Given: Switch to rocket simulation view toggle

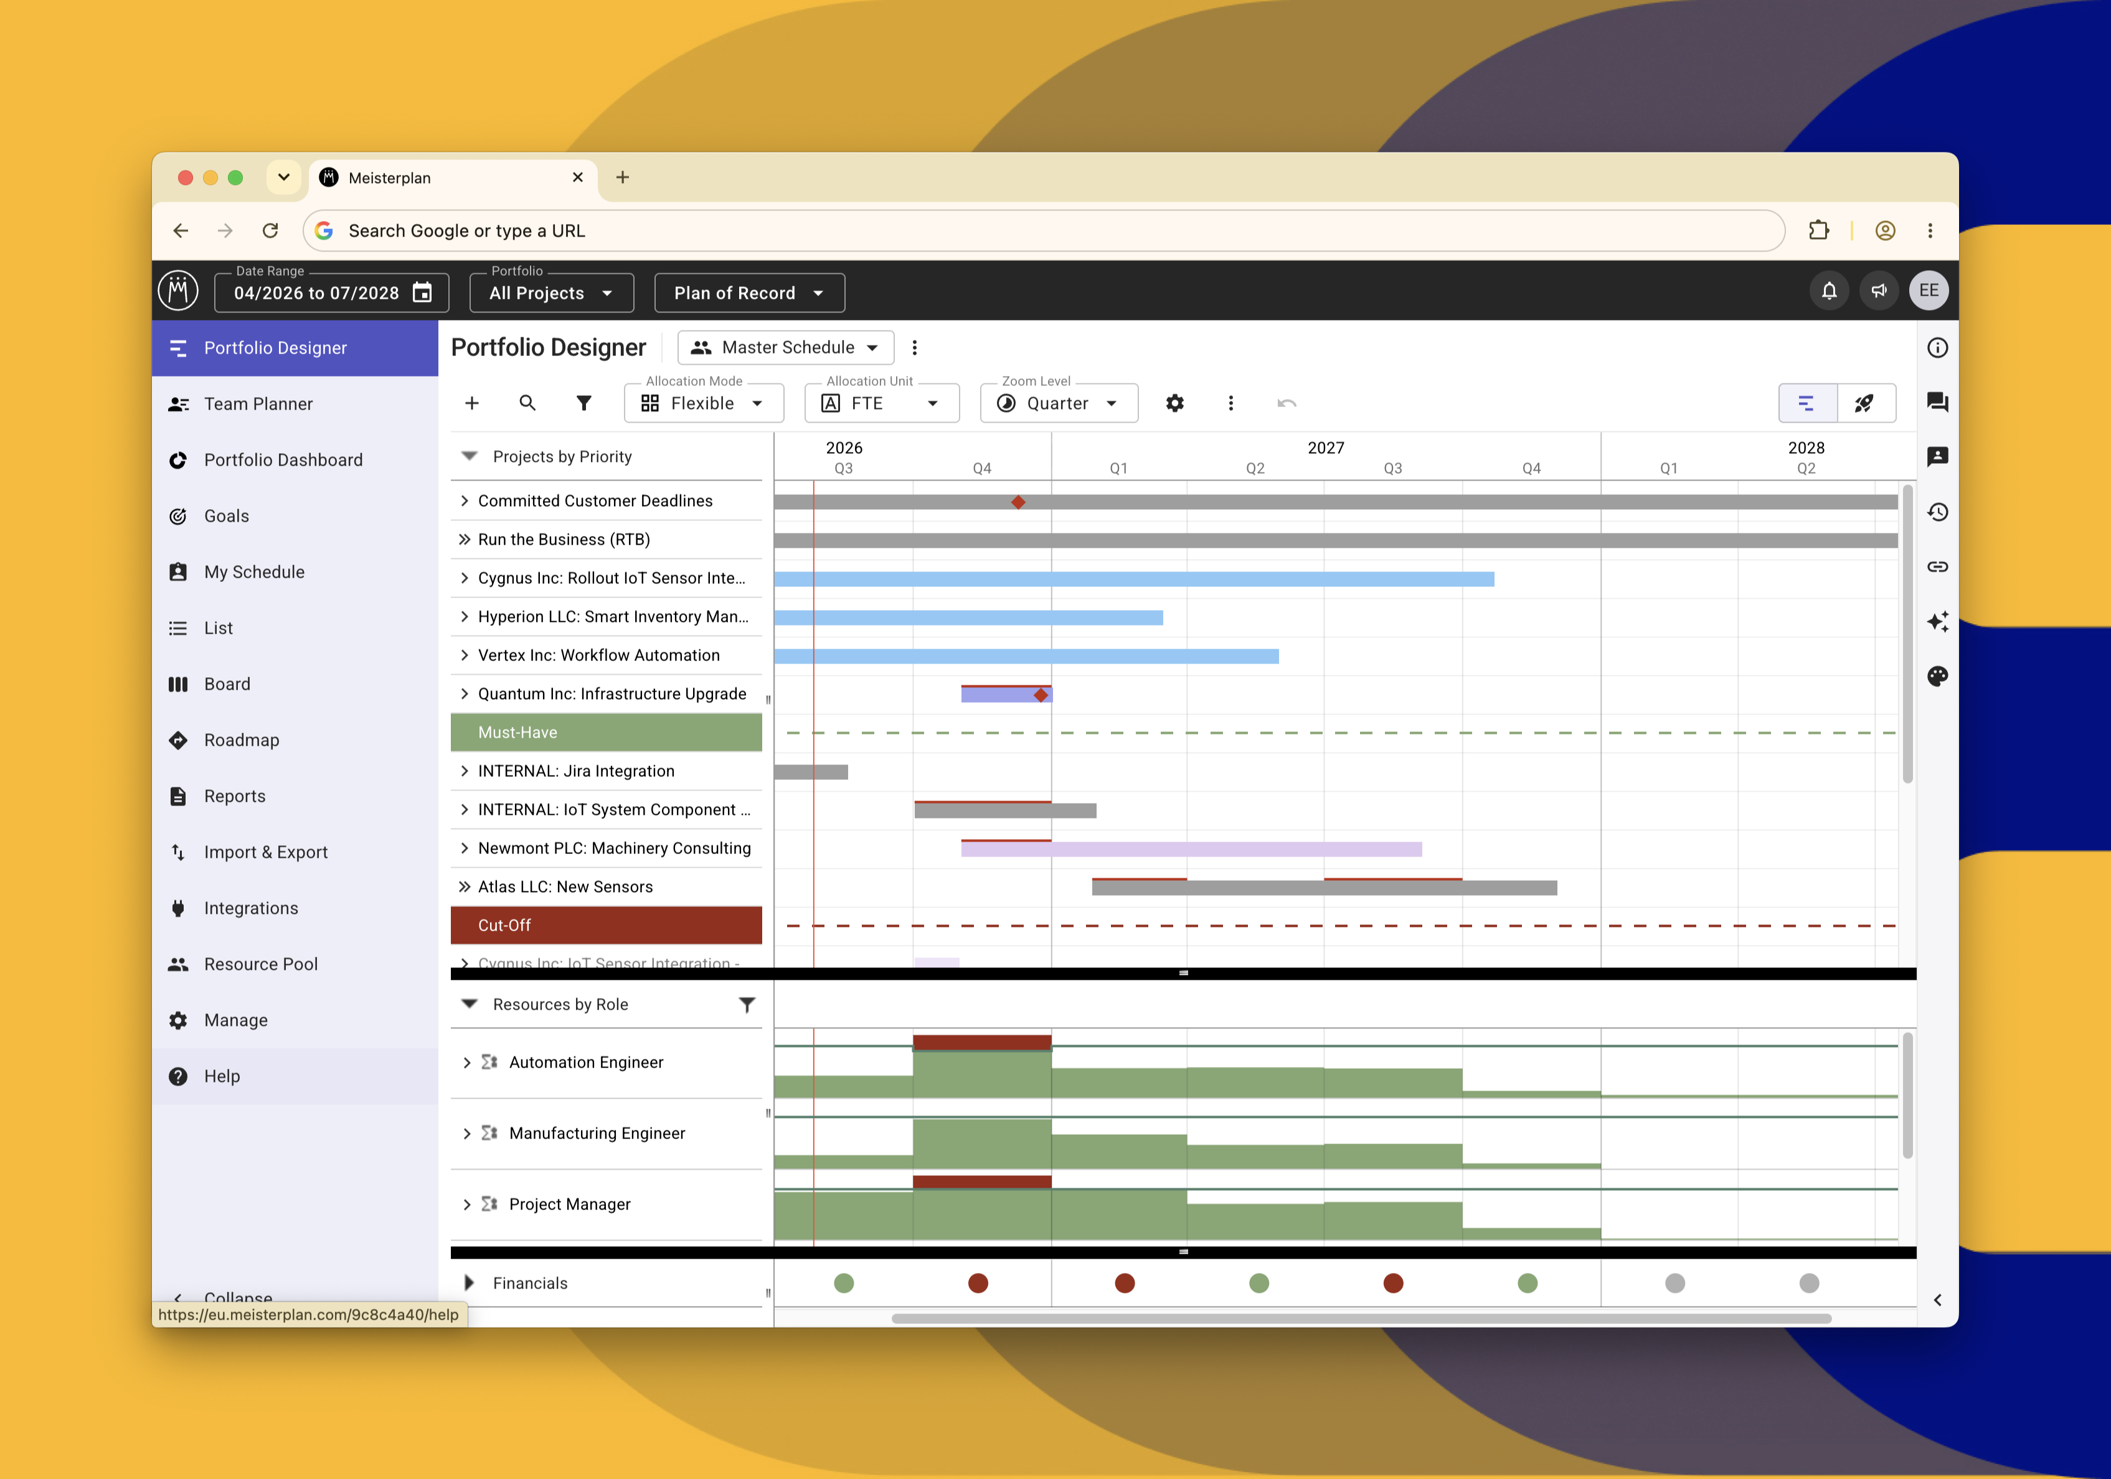Looking at the screenshot, I should [x=1866, y=403].
